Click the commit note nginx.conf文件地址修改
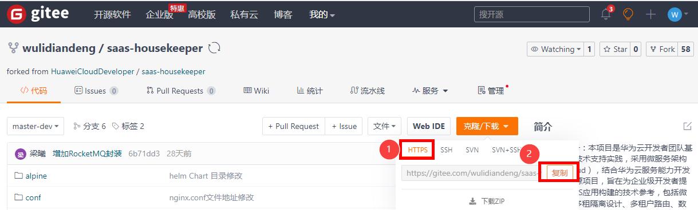Image resolution: width=698 pixels, height=210 pixels. coord(212,197)
